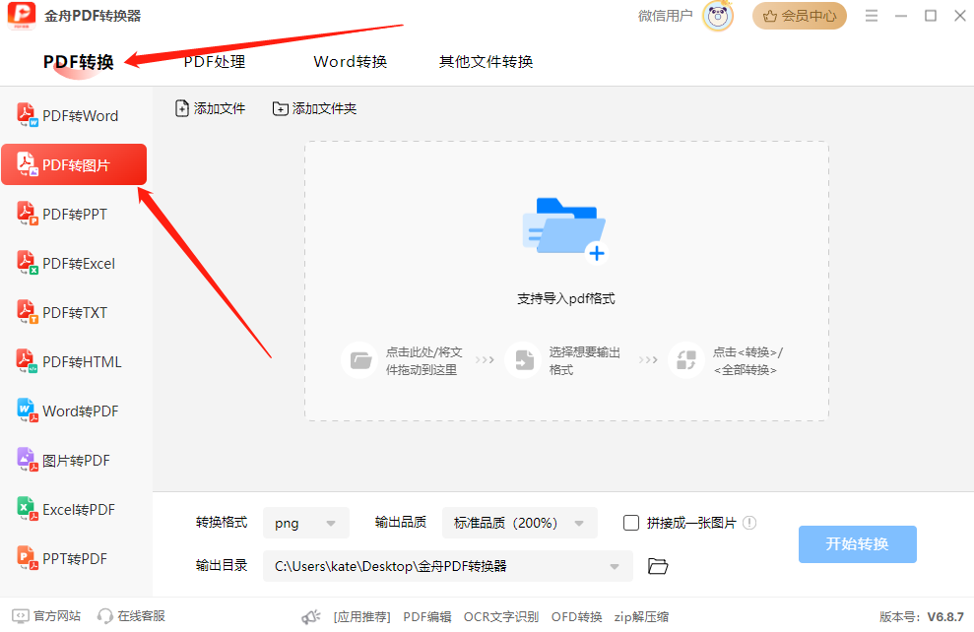Click the 开始转换 button

(857, 543)
